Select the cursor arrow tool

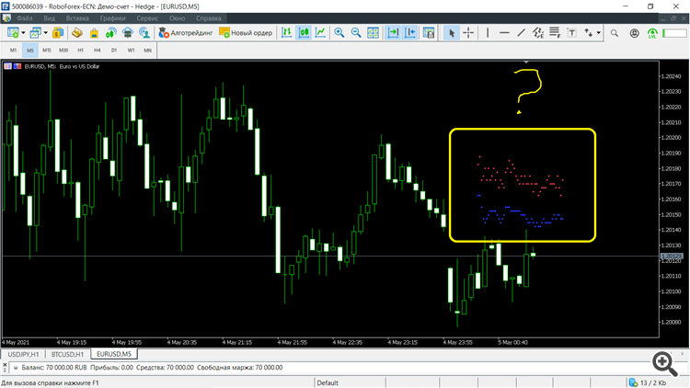(x=451, y=32)
